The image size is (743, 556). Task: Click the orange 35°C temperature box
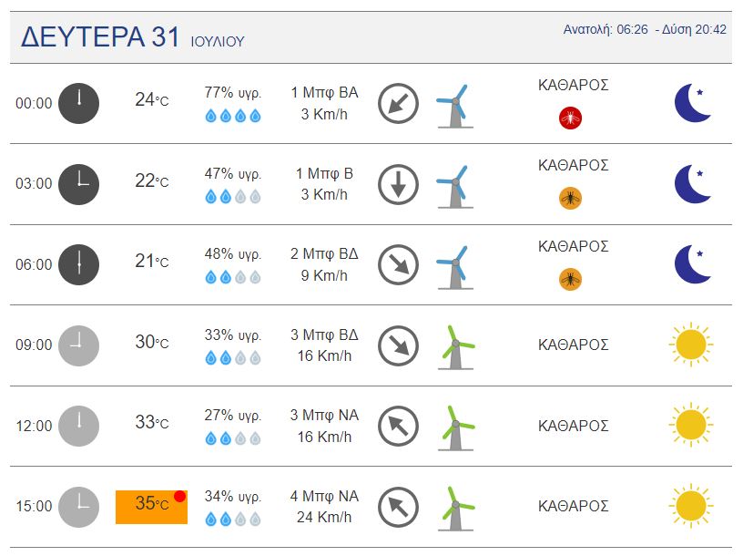pyautogui.click(x=151, y=506)
